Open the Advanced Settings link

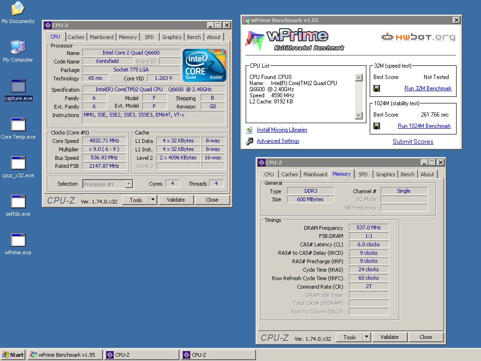pyautogui.click(x=278, y=141)
